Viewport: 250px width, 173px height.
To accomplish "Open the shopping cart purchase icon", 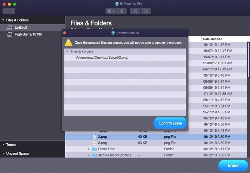I will click(135, 11).
